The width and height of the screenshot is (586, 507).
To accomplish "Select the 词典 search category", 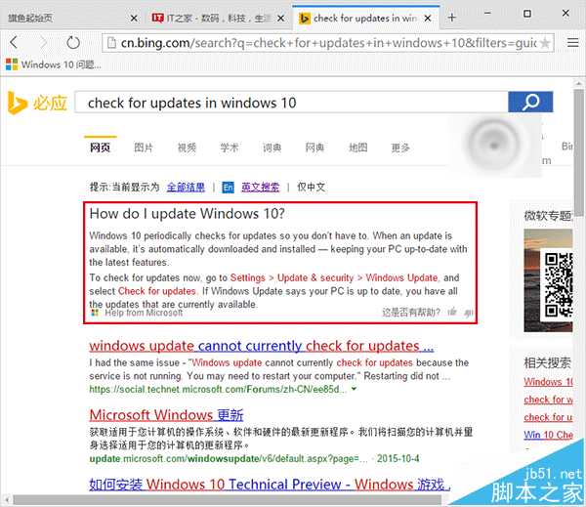I will [x=272, y=148].
